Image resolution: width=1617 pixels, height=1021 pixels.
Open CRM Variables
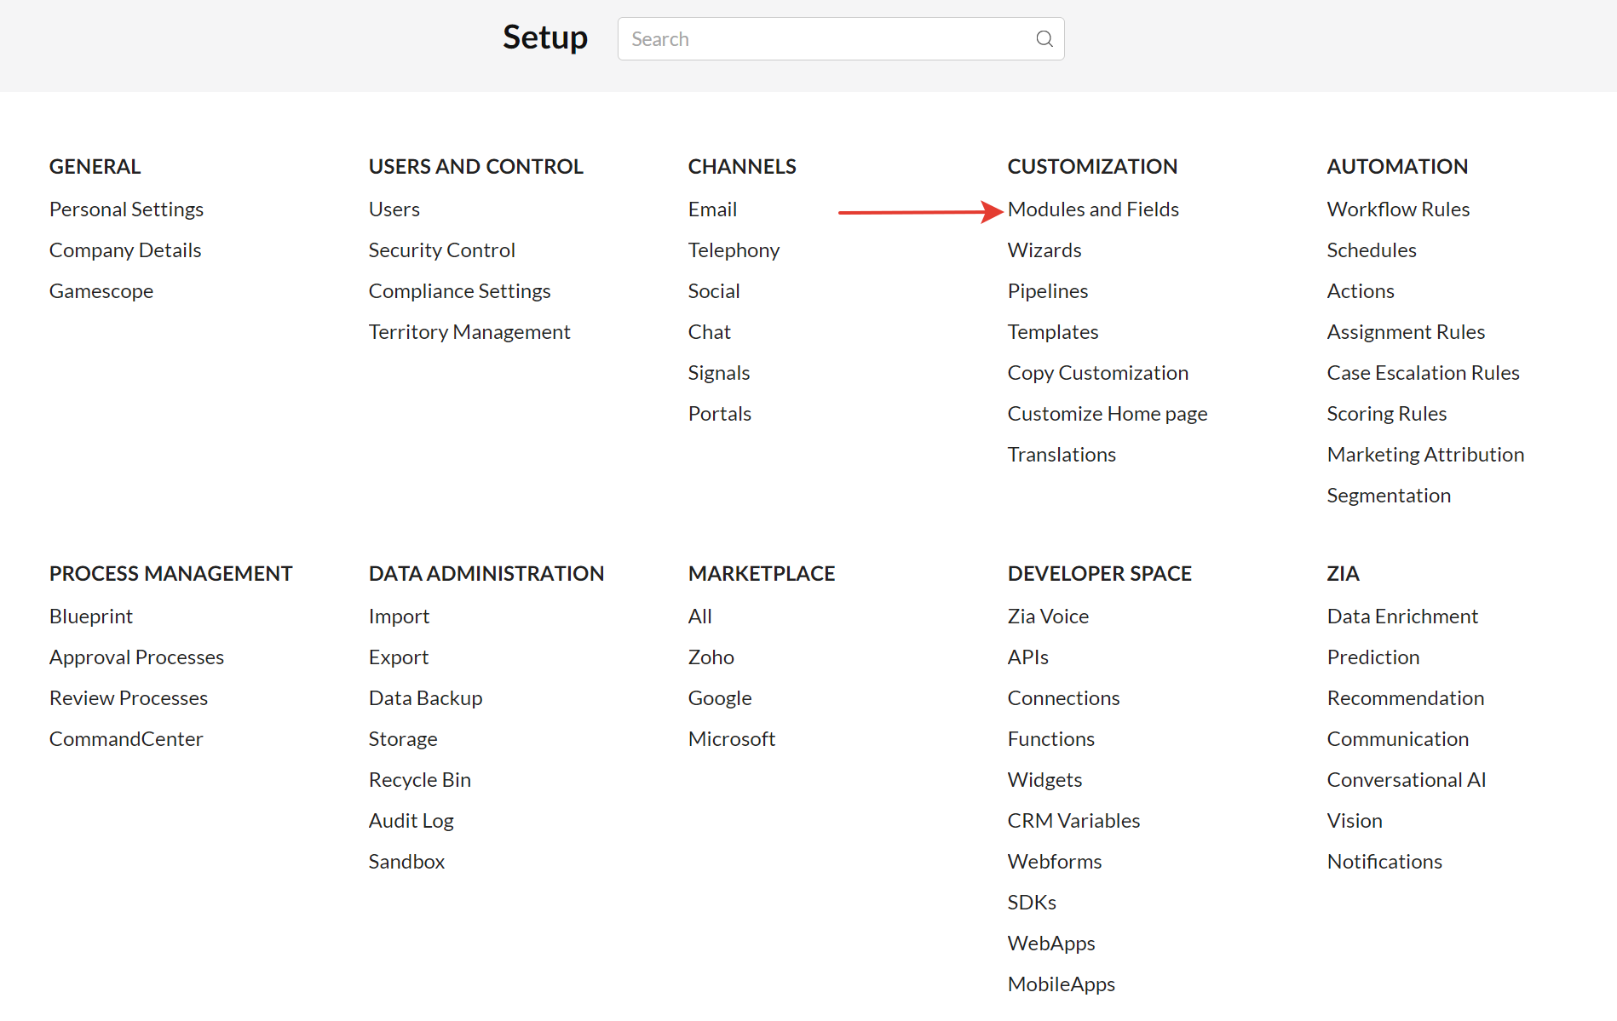pos(1073,821)
